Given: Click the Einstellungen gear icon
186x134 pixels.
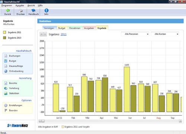Looking at the screenshot, I should tap(6, 105).
